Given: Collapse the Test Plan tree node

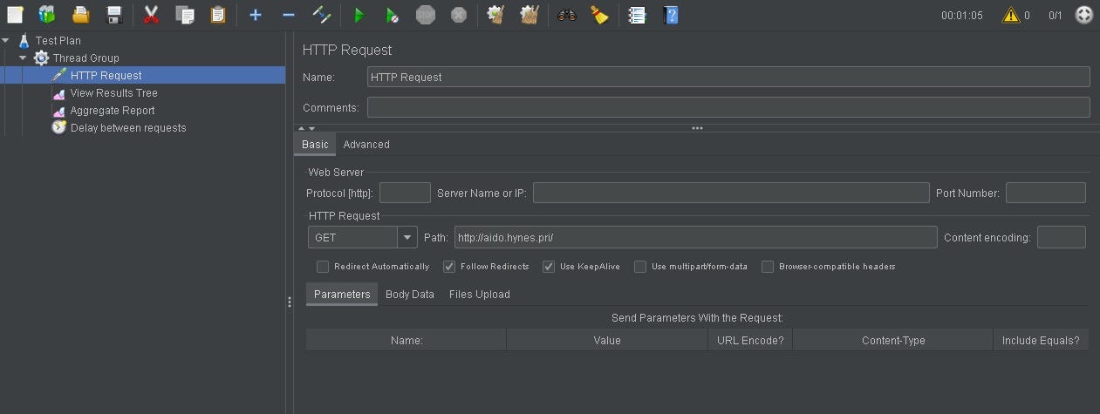Looking at the screenshot, I should (6, 40).
